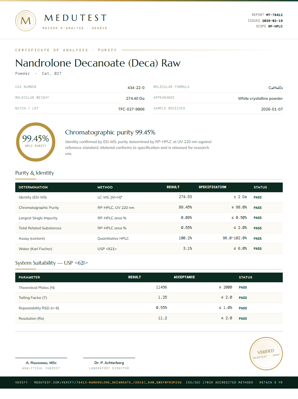Select the Theoretical Plates (N) label
Viewport: 298px width, 399px height.
click(37, 287)
